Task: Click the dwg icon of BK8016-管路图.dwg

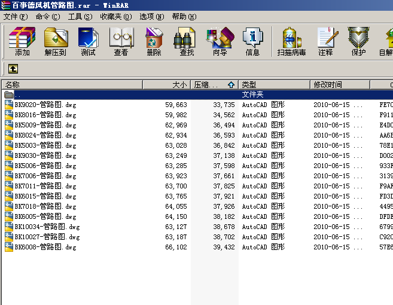Action: coord(9,115)
